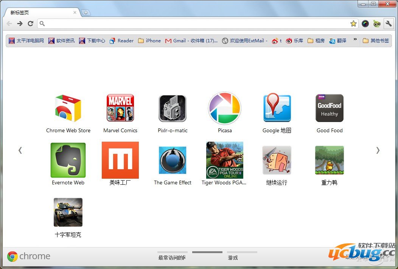Open the 软件资讯 bookmark
The image size is (398, 269).
(61, 40)
